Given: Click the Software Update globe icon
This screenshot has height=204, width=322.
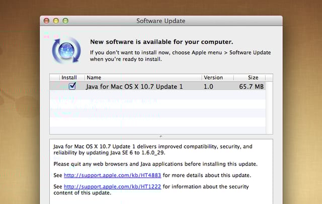Looking at the screenshot, I should tap(66, 50).
